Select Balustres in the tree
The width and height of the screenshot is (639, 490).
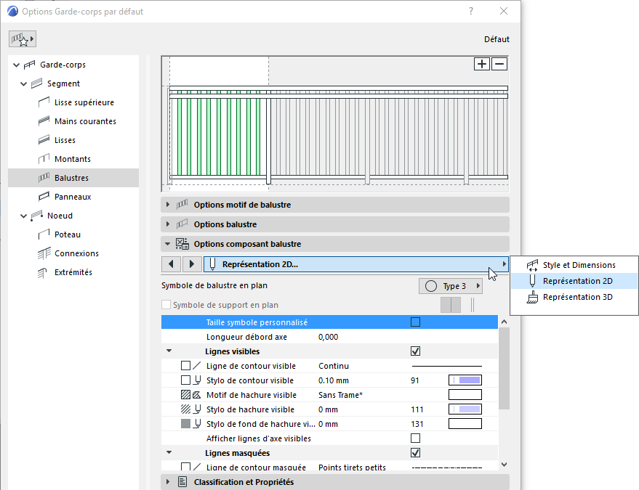[x=73, y=178]
